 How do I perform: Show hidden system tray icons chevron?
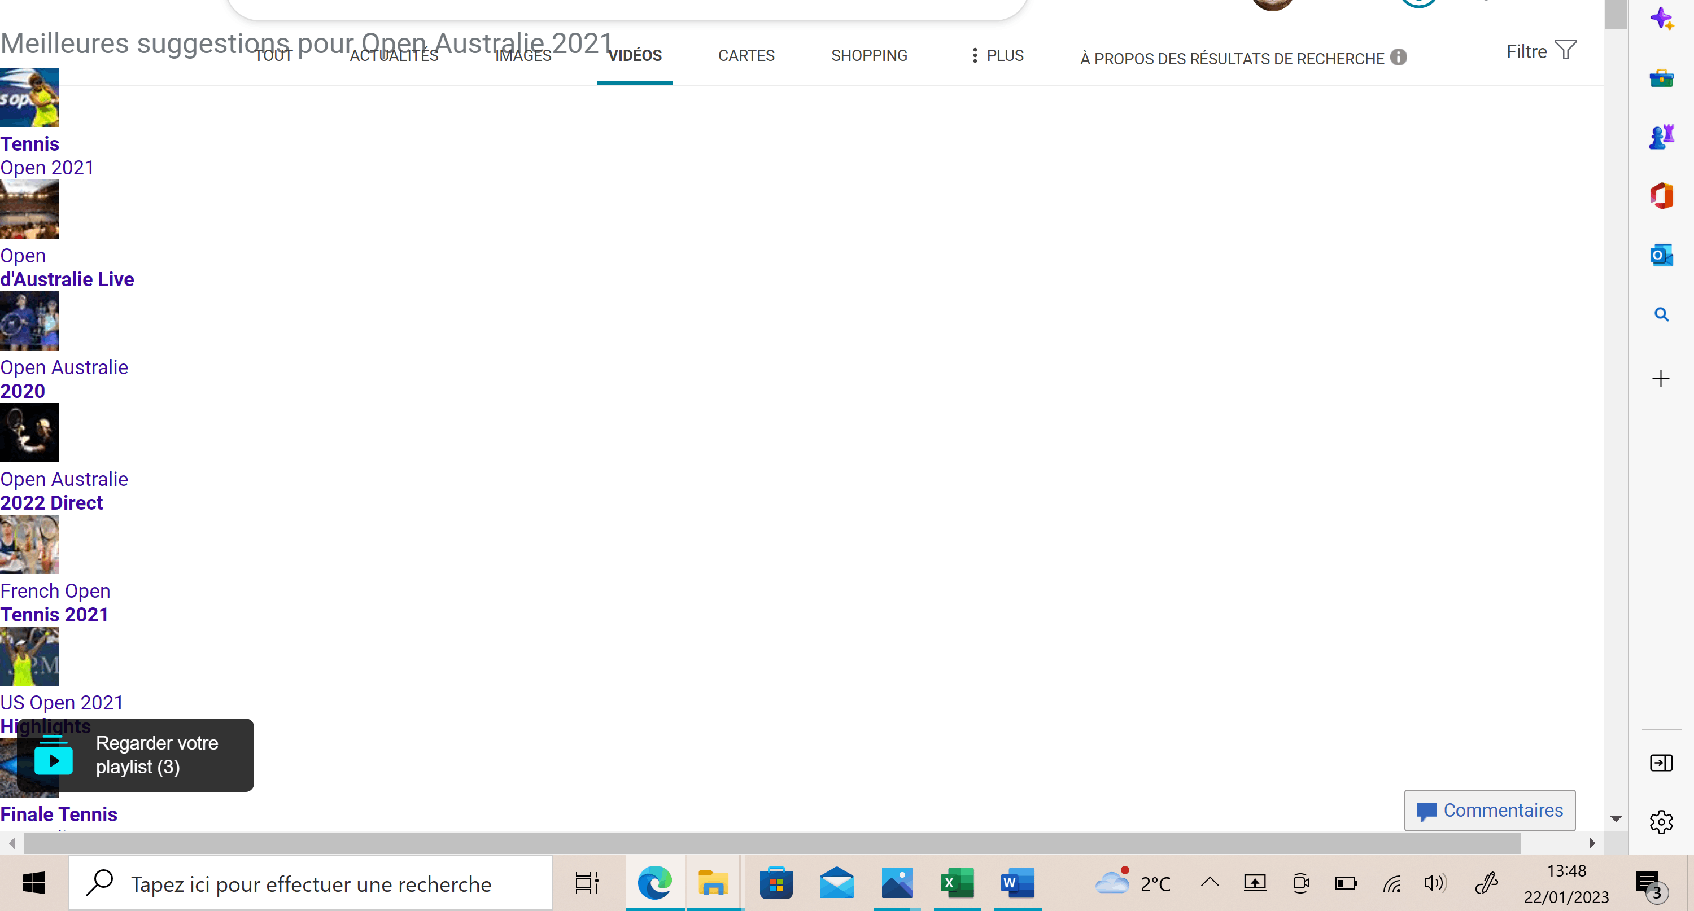1210,883
